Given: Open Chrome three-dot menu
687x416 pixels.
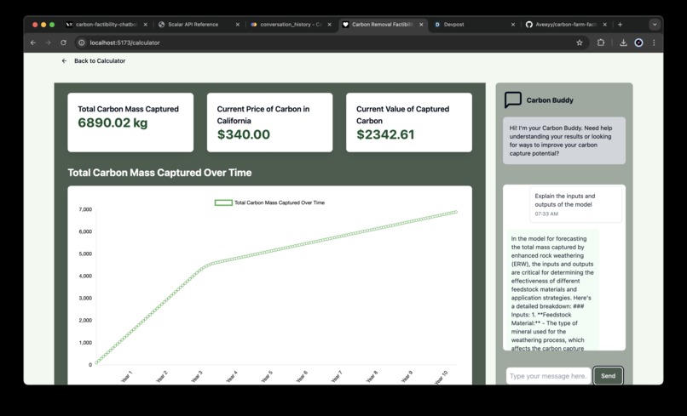Looking at the screenshot, I should coord(654,43).
